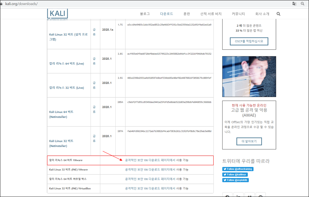This screenshot has width=309, height=197.
Task: Open Kali Linux 64 비트 (NetInstaller) link
Action: pos(61,114)
